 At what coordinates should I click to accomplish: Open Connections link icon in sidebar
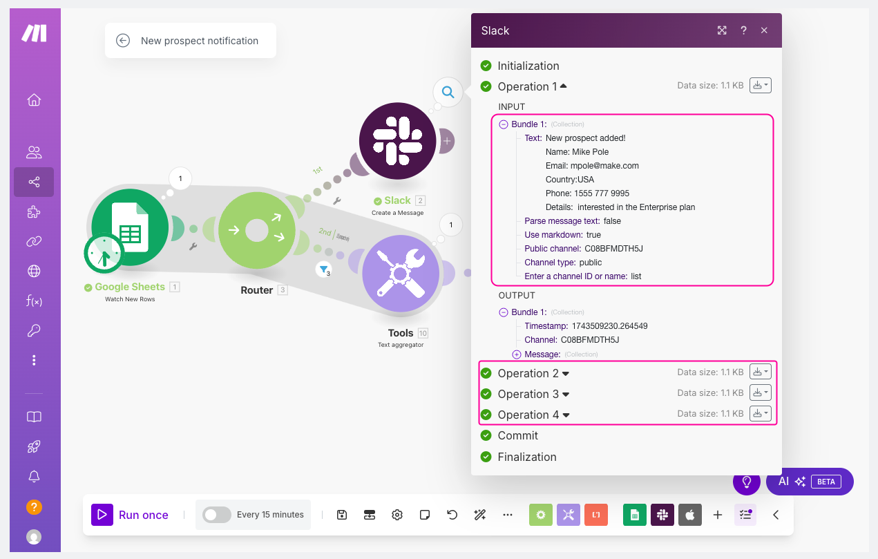point(34,241)
